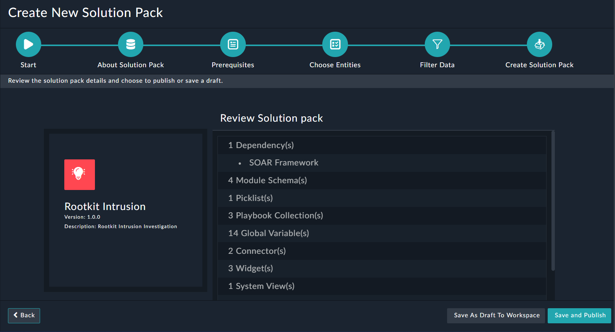Image resolution: width=615 pixels, height=332 pixels.
Task: Select the Start step label
Action: [28, 65]
